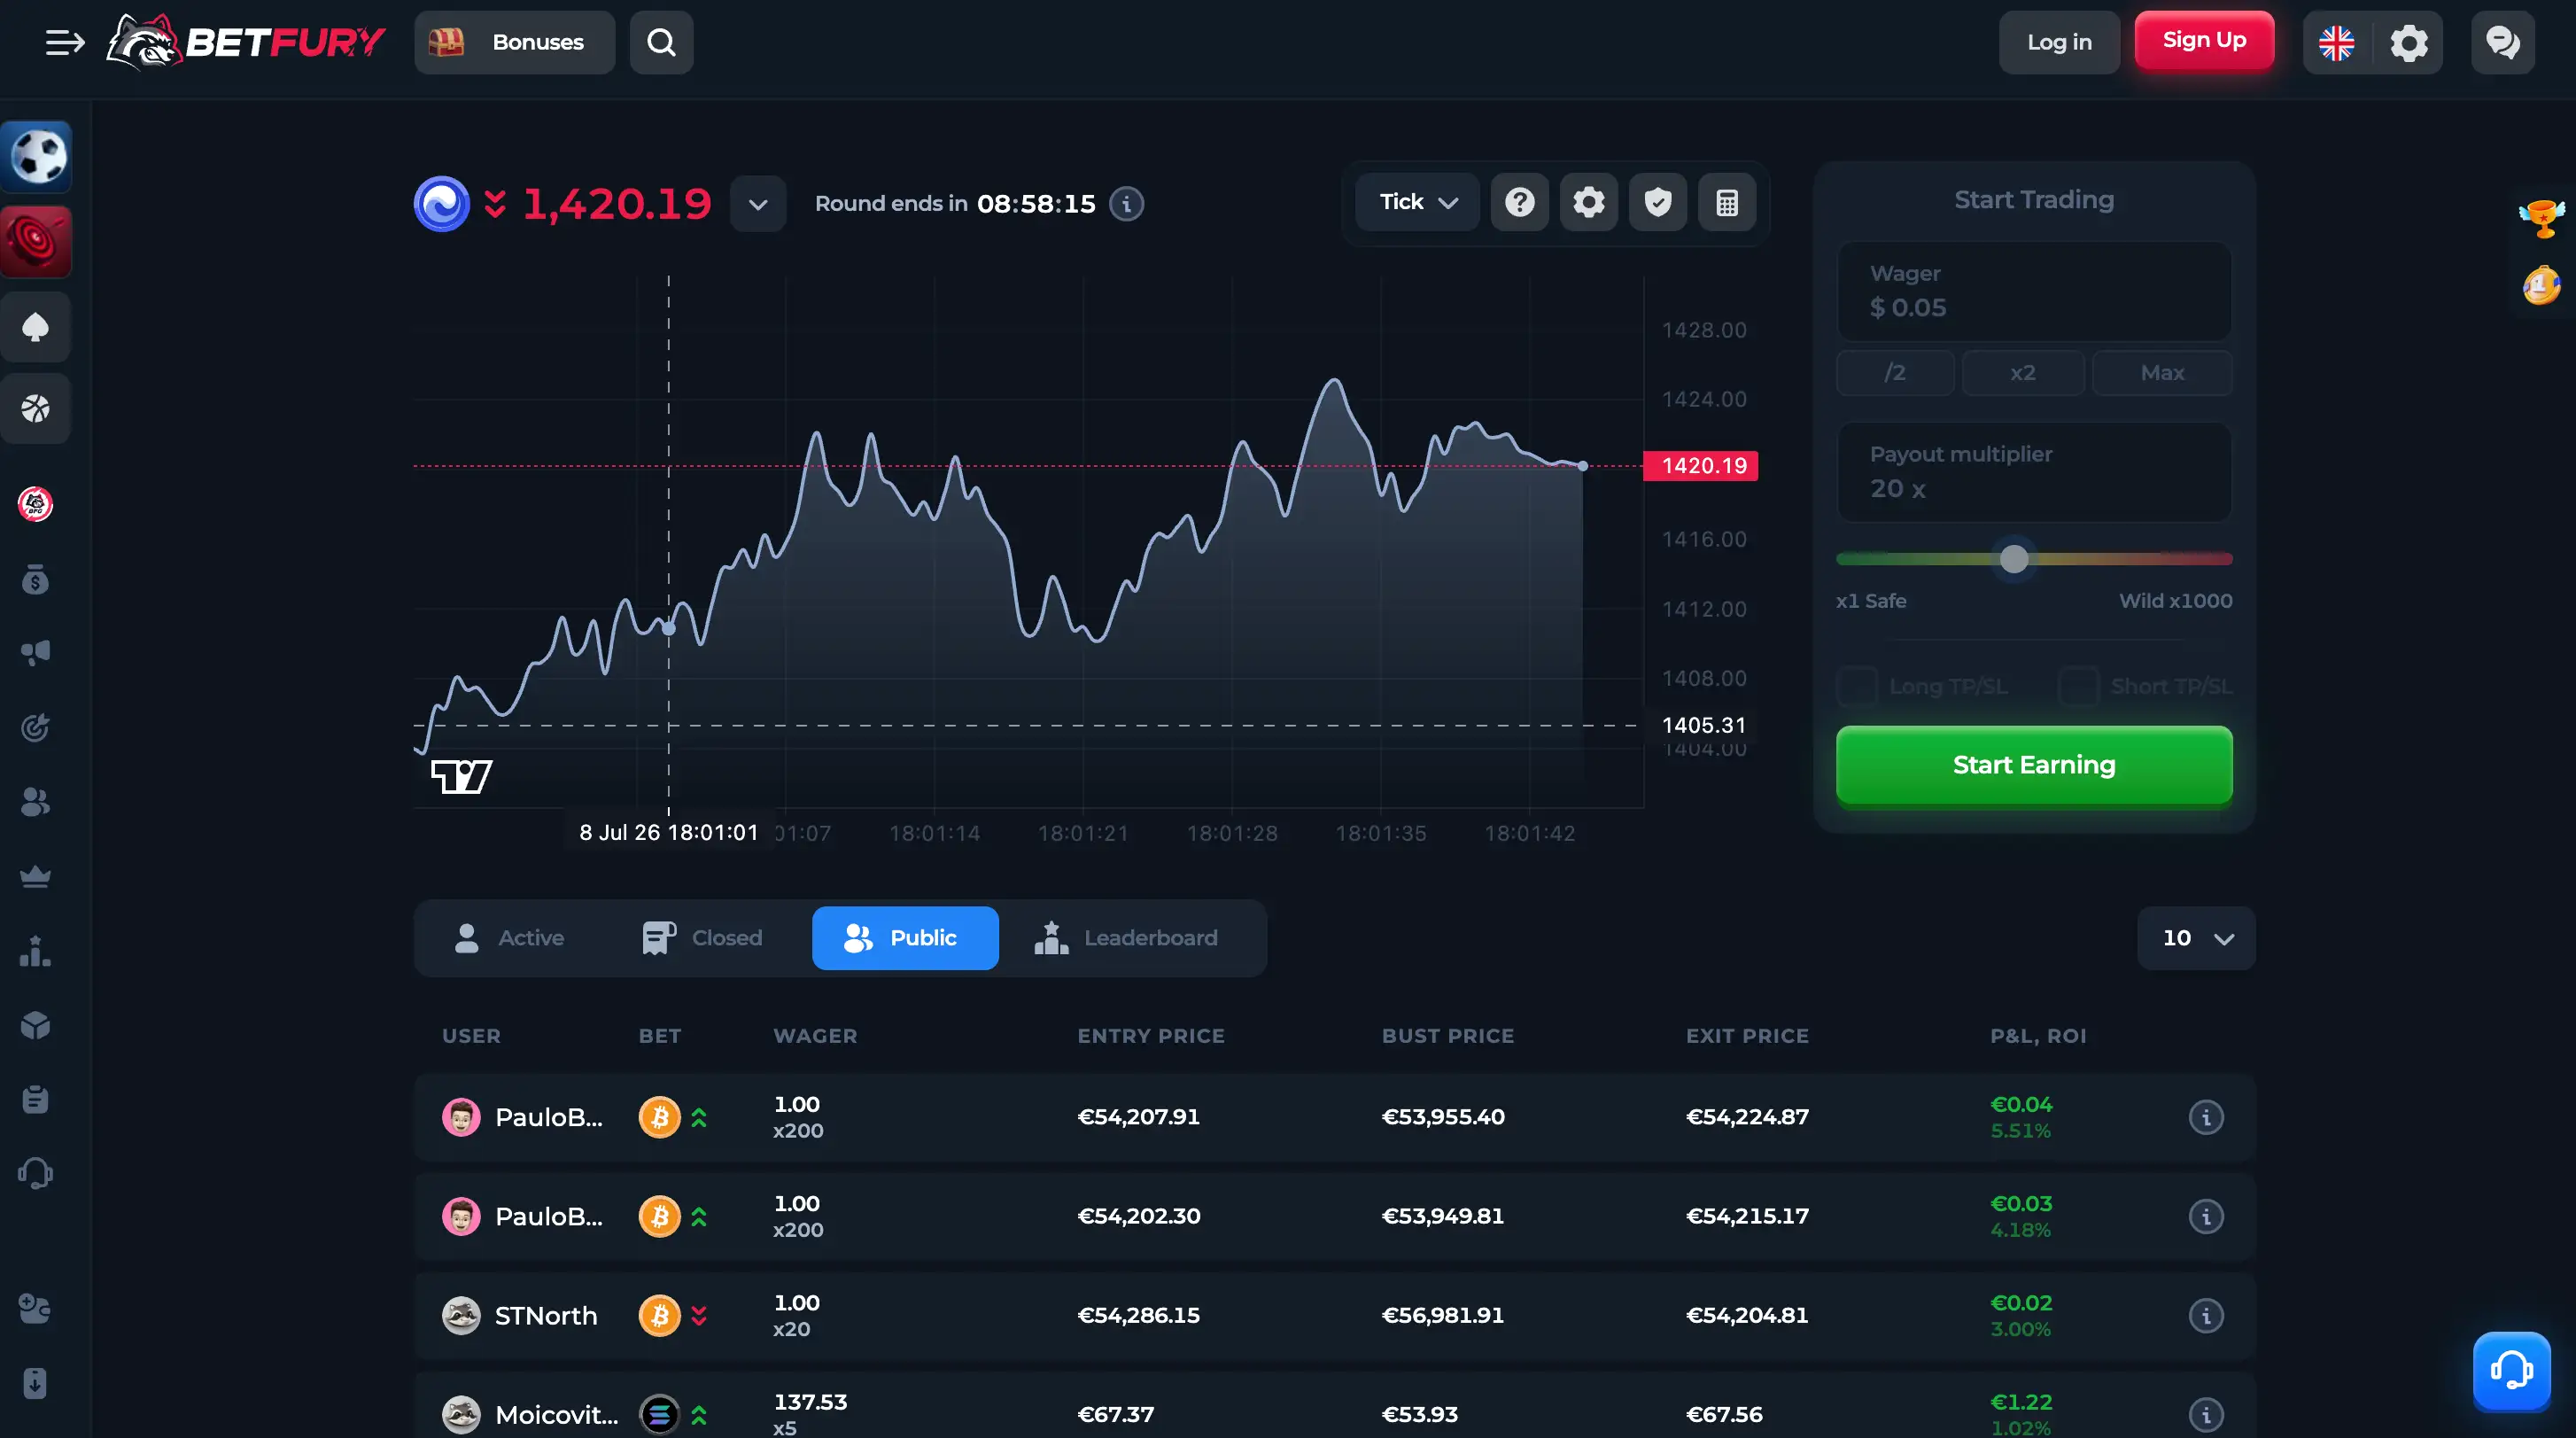Image resolution: width=2576 pixels, height=1438 pixels.
Task: Open language selector flag icon
Action: pyautogui.click(x=2337, y=42)
